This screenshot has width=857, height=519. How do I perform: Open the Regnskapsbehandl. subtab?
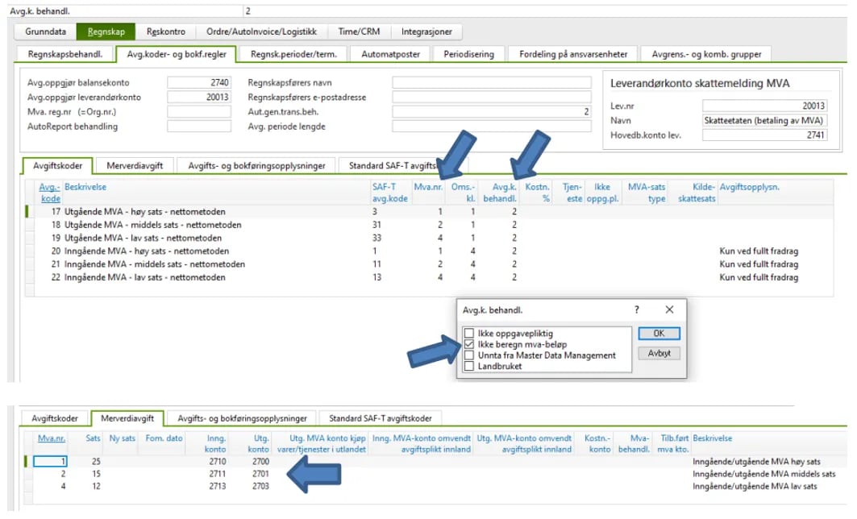coord(65,54)
